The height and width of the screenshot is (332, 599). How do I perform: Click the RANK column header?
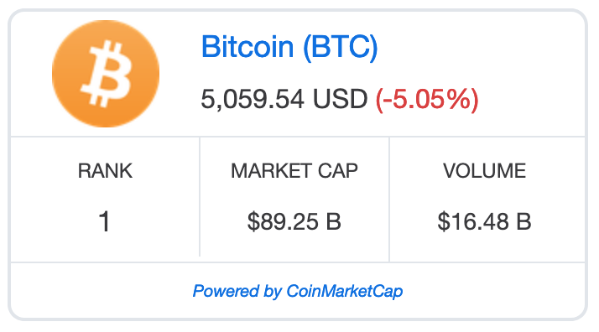click(x=105, y=170)
